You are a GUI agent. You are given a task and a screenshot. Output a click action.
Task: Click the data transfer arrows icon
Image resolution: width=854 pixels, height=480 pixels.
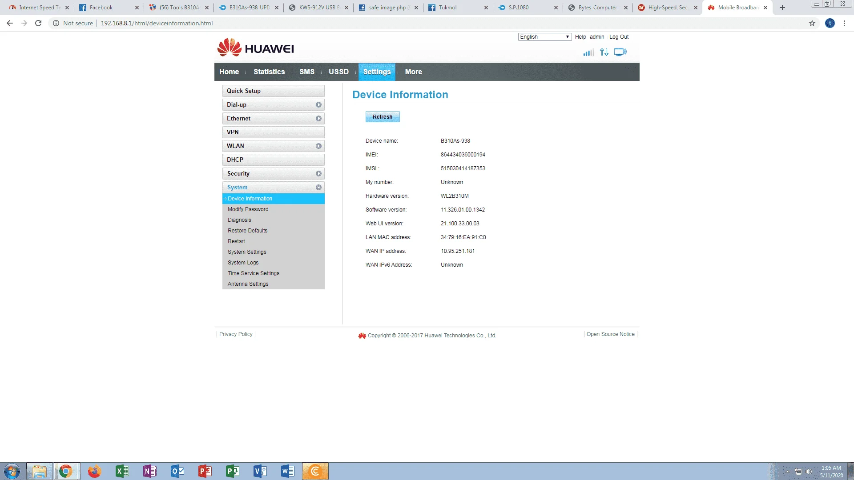[x=604, y=52]
